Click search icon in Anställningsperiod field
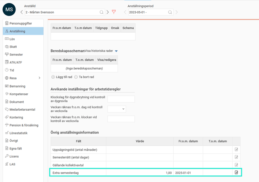This screenshot has width=259, height=182. pos(170,12)
